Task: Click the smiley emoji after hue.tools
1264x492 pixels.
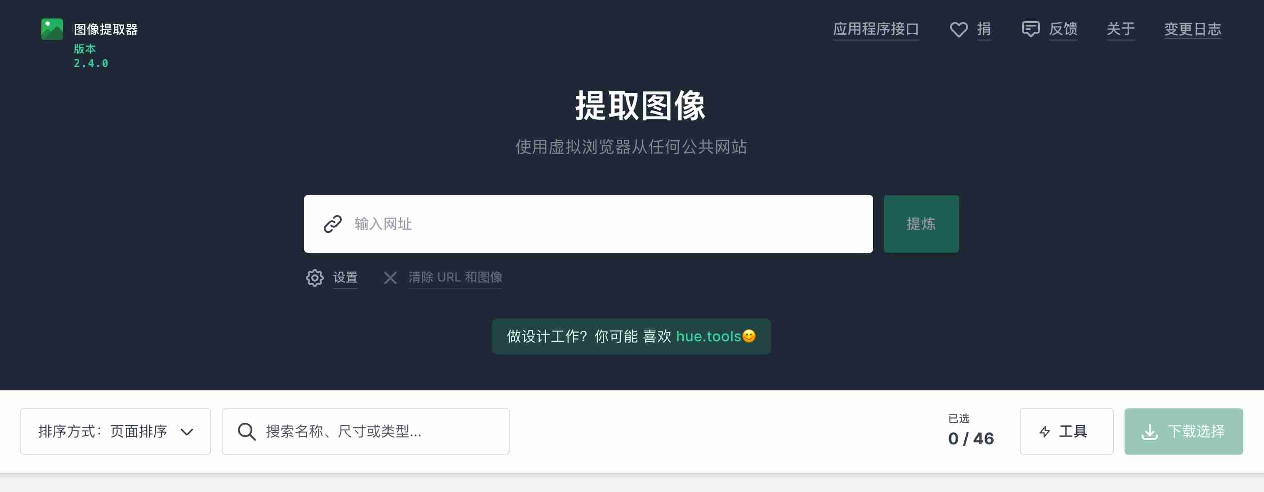Action: point(749,336)
